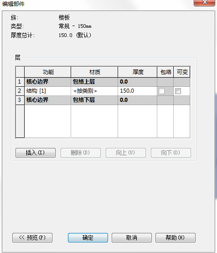217x253 pixels.
Task: Open the <按类别> material cell
Action: (94, 91)
